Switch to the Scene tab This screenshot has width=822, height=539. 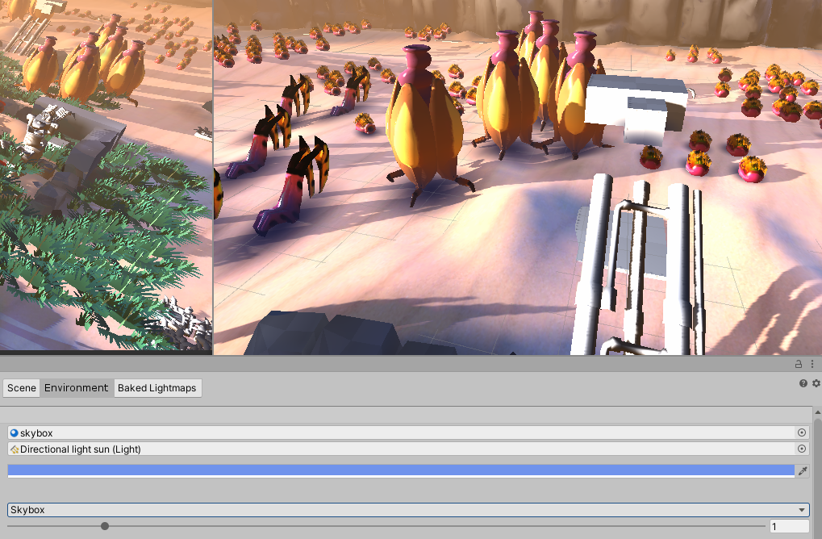(20, 388)
